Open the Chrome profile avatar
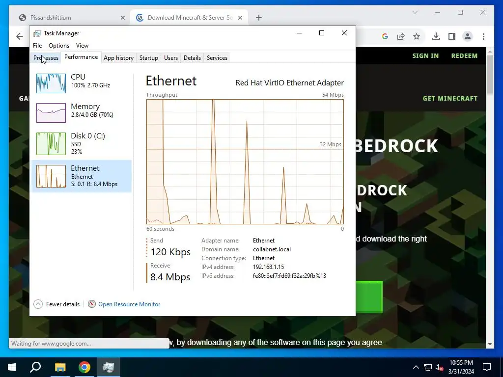Image resolution: width=503 pixels, height=377 pixels. pyautogui.click(x=468, y=36)
